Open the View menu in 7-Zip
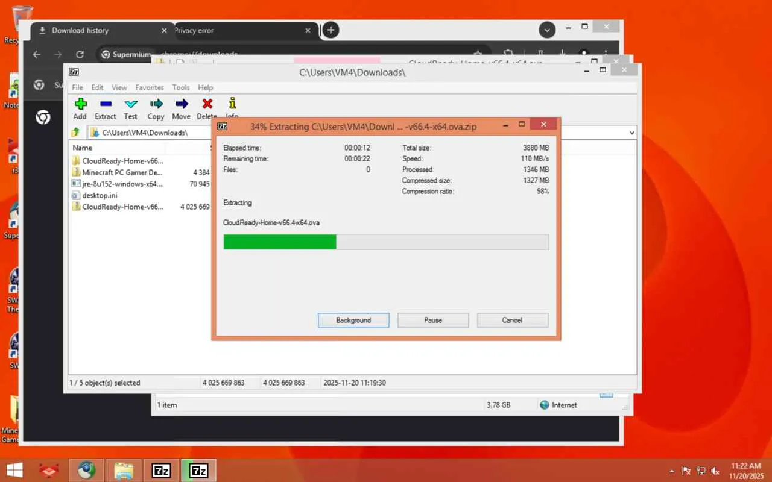Viewport: 772px width, 482px height. pos(119,87)
